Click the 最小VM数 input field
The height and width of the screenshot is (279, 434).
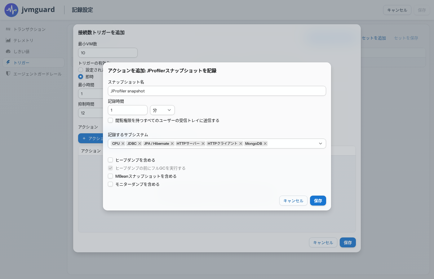[x=108, y=53]
